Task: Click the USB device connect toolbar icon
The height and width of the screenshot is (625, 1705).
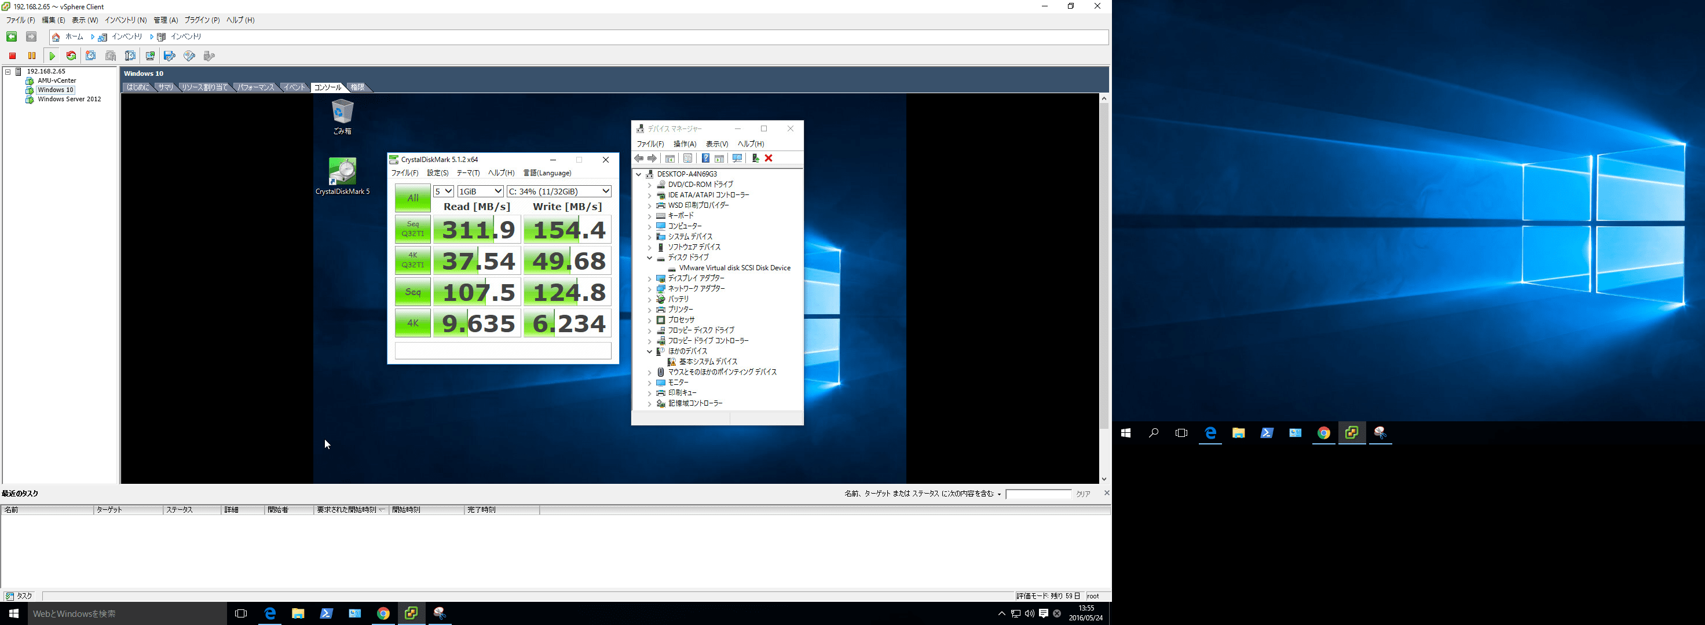Action: (x=209, y=56)
